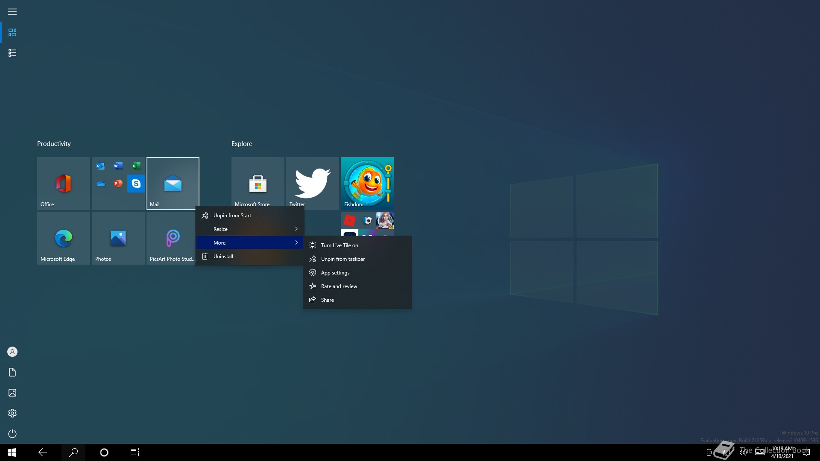Open Task View on taskbar

point(135,452)
